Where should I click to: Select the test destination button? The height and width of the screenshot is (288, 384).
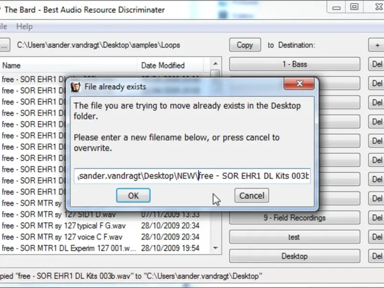click(x=295, y=237)
